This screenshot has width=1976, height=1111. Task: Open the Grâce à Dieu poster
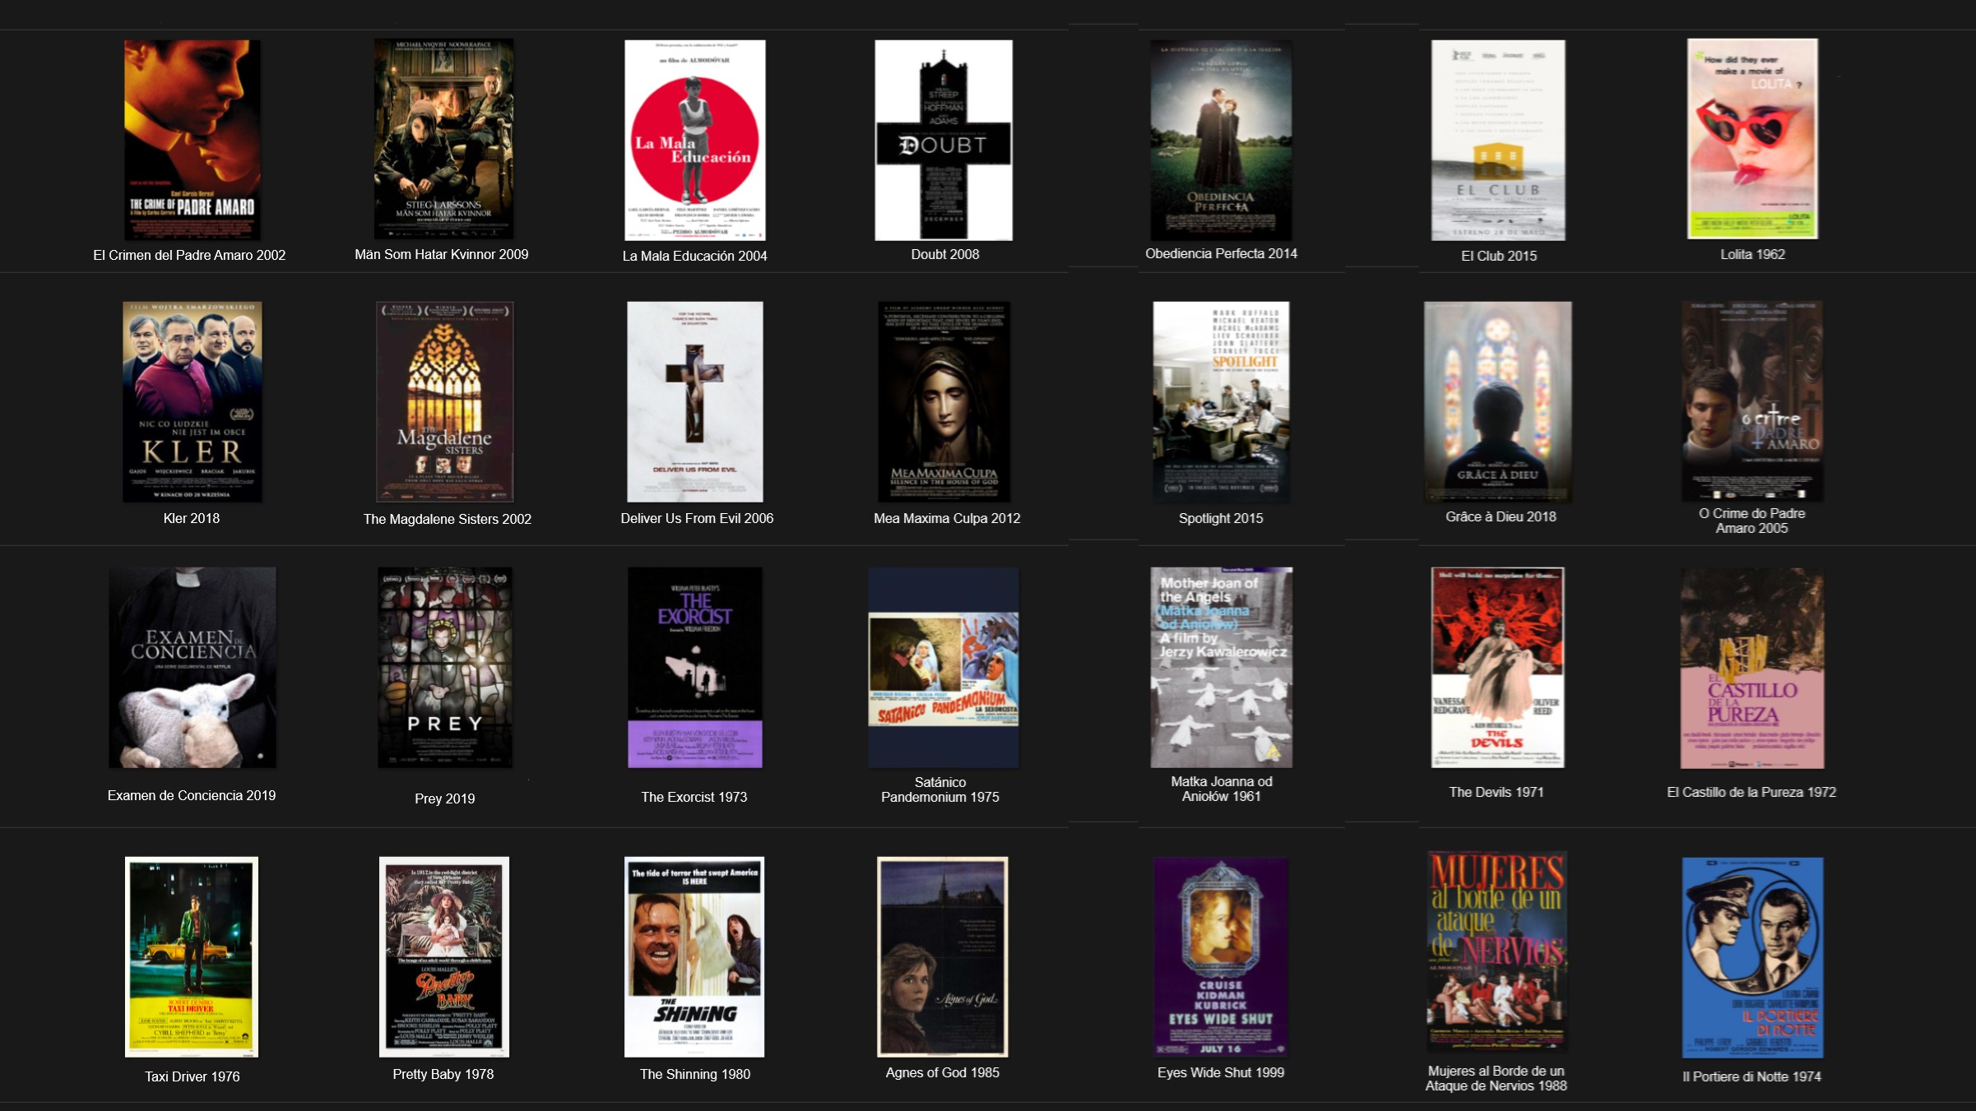pyautogui.click(x=1498, y=401)
